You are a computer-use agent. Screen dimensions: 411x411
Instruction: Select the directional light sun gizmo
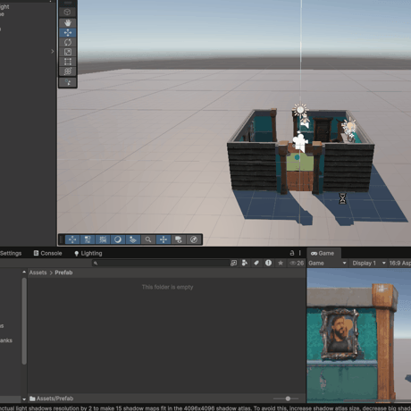pyautogui.click(x=300, y=110)
